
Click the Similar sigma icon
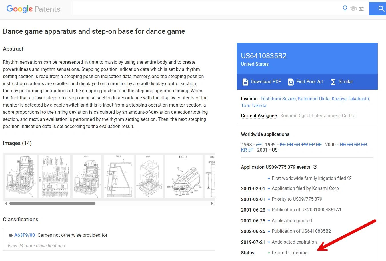click(333, 82)
